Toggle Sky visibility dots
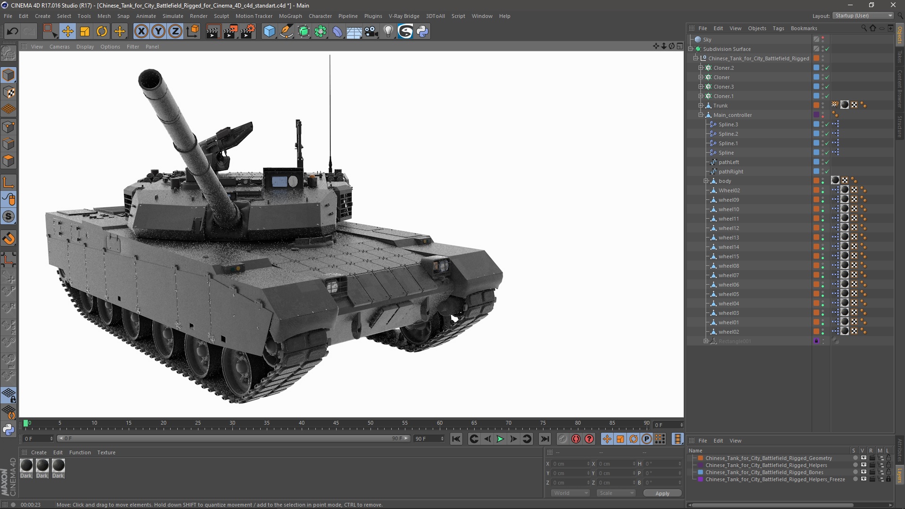Screen dimensions: 905x509 (823, 40)
